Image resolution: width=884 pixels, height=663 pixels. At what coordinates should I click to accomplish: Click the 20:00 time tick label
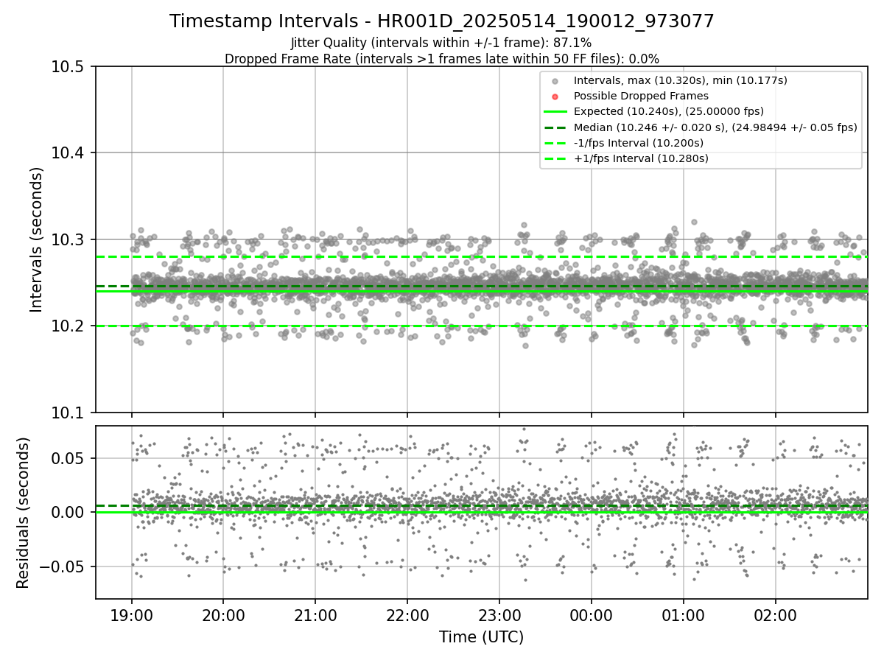pyautogui.click(x=223, y=615)
